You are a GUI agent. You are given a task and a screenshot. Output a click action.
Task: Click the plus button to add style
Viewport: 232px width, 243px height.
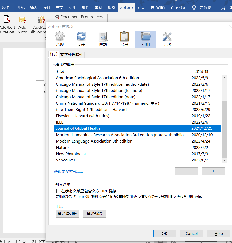point(213,171)
